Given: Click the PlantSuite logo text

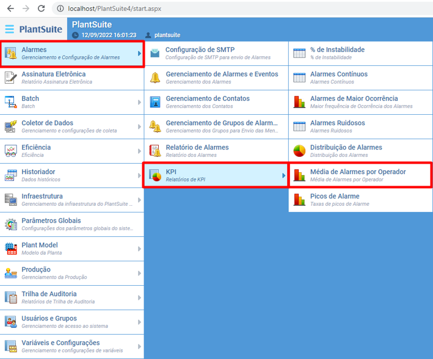Looking at the screenshot, I should point(40,29).
